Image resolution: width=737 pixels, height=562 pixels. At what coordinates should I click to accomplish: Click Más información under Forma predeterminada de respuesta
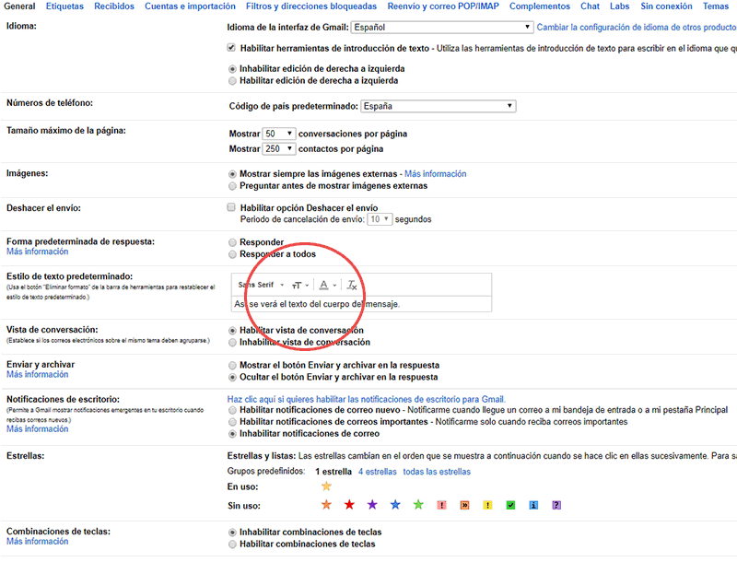[37, 252]
